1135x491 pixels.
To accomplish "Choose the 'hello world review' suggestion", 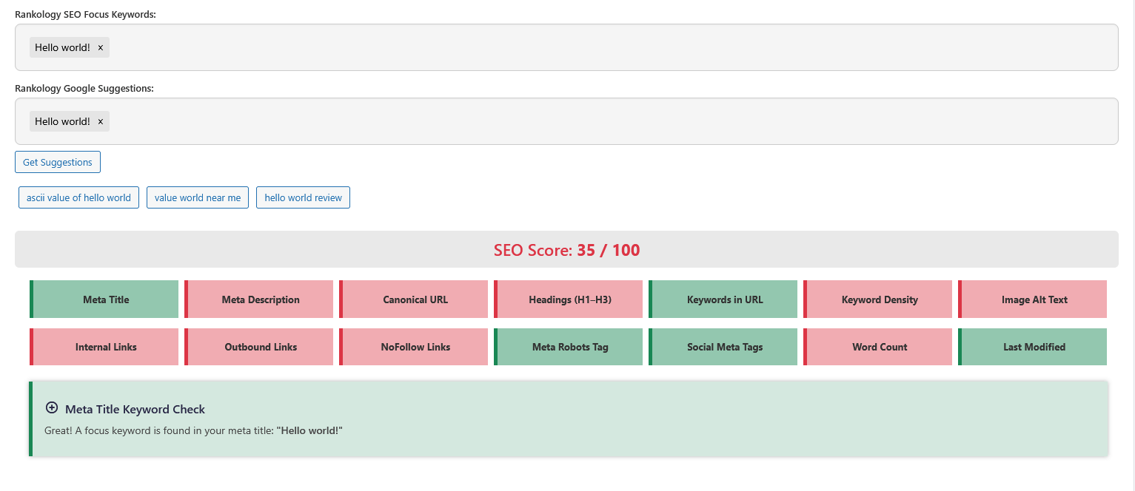I will pyautogui.click(x=303, y=197).
